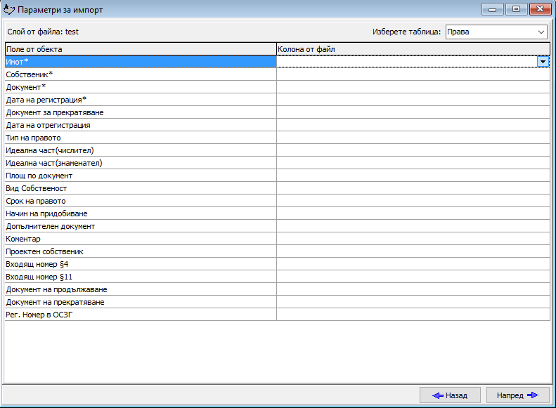Maximize the import parameters window
The image size is (556, 408).
(x=517, y=9)
